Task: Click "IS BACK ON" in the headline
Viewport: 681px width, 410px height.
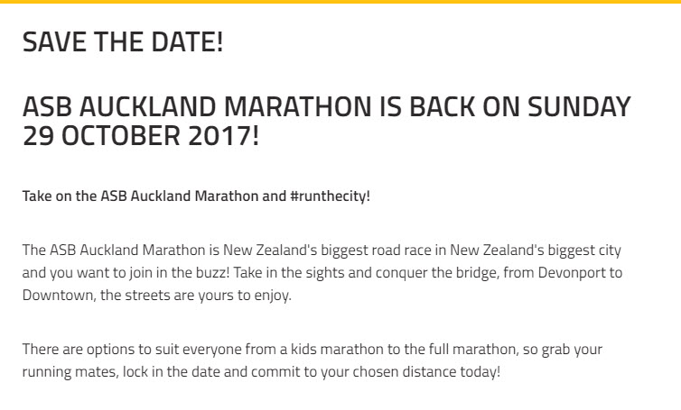Action: point(449,106)
